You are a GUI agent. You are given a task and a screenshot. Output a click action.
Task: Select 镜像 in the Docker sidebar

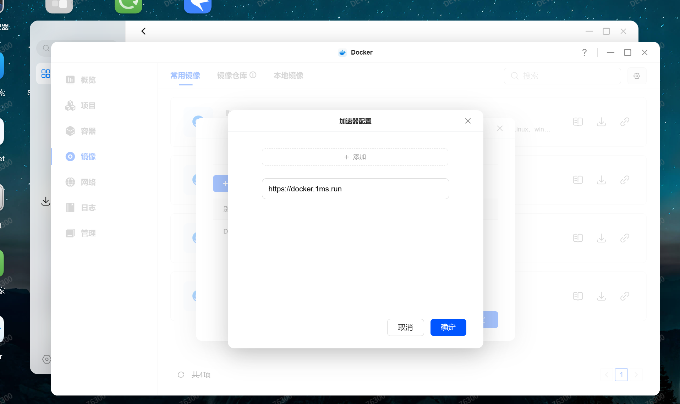pyautogui.click(x=81, y=157)
